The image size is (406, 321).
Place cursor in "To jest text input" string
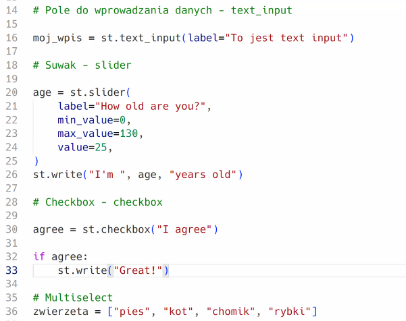[286, 38]
